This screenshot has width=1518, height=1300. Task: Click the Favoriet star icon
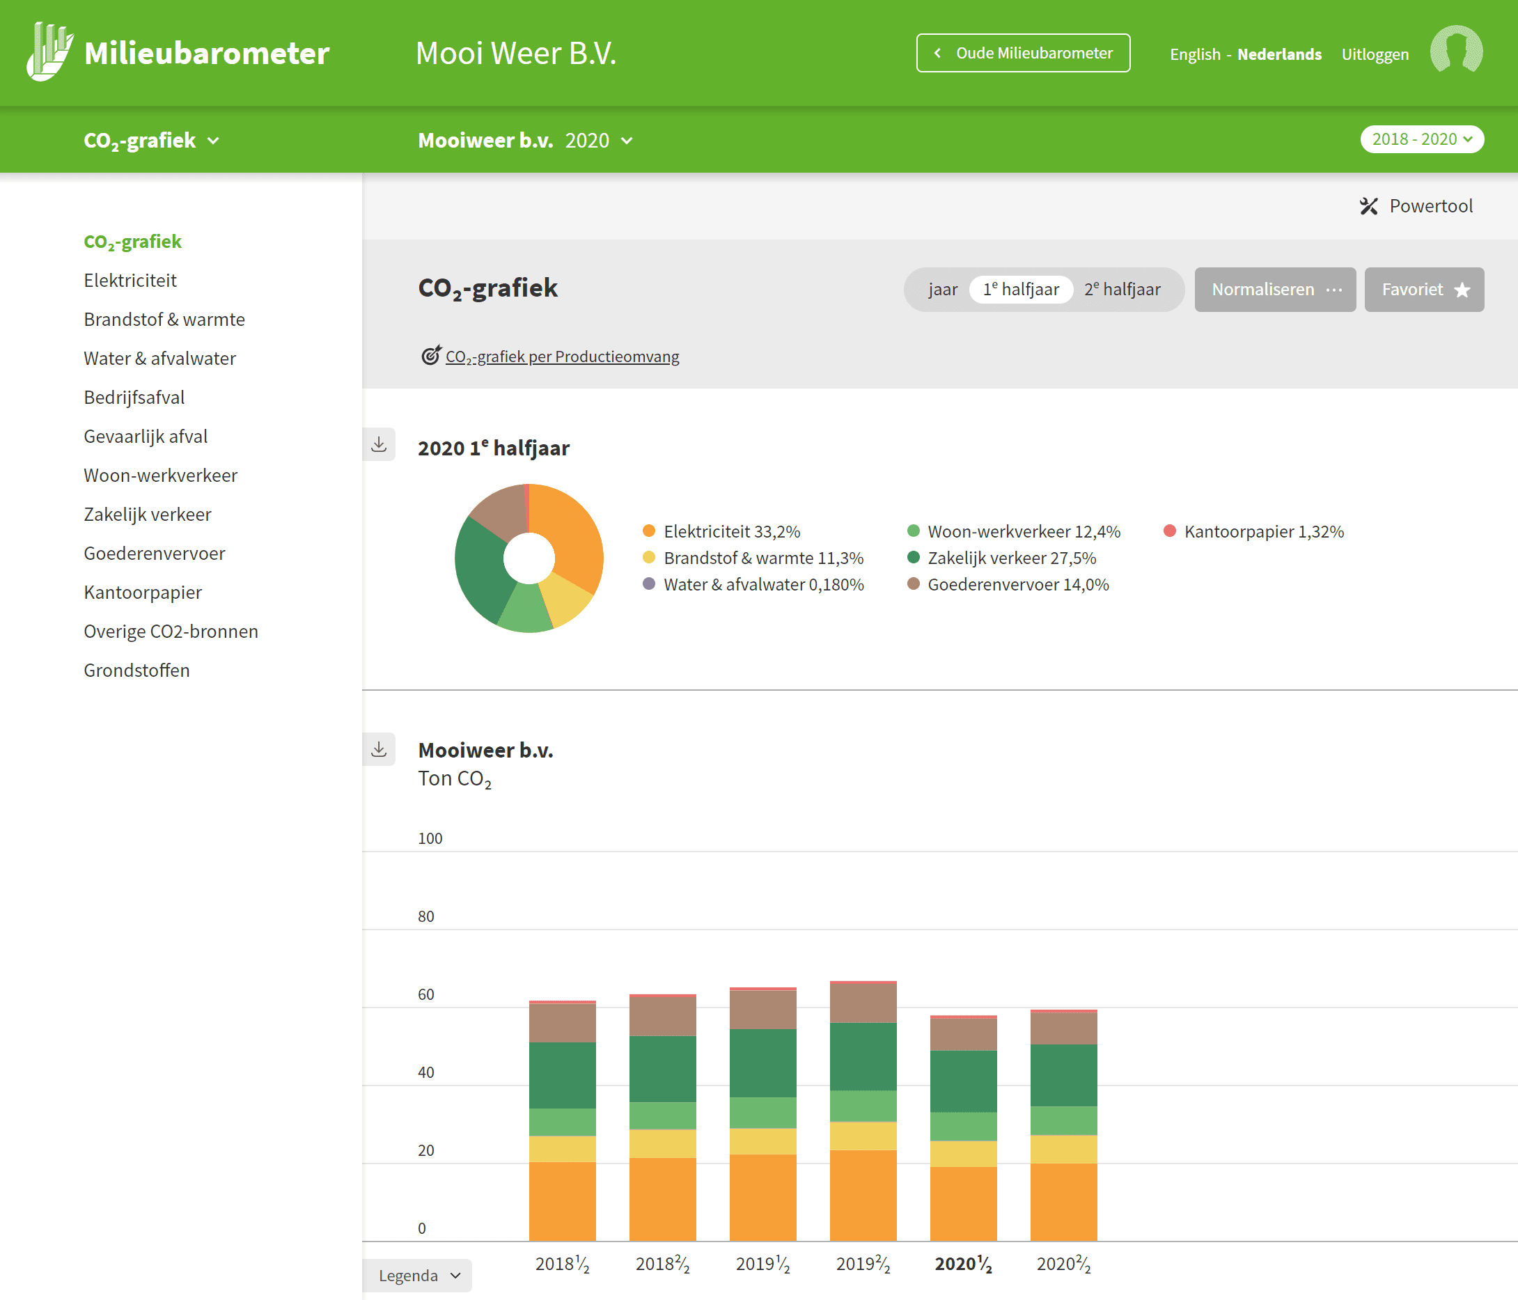(1462, 290)
